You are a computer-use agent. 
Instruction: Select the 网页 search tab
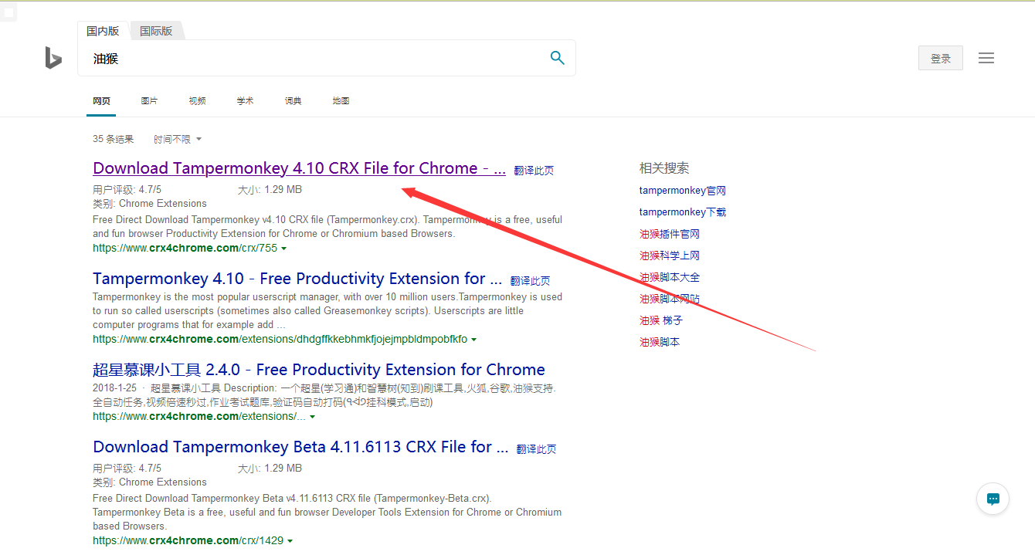(x=101, y=101)
